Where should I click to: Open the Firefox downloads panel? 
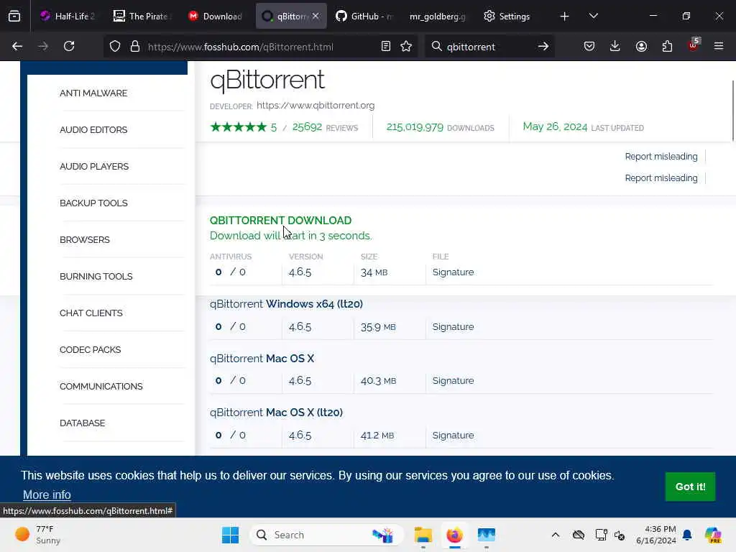(x=615, y=47)
